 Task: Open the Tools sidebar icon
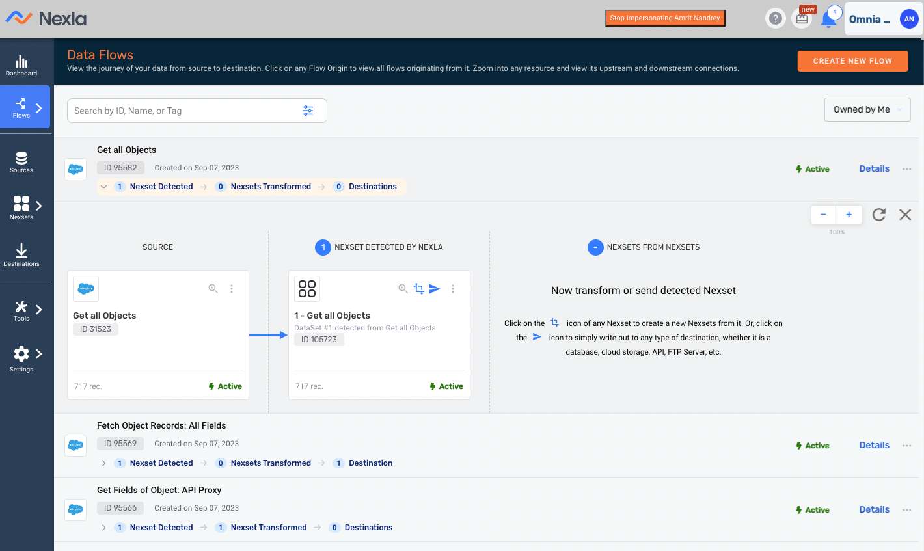21,306
